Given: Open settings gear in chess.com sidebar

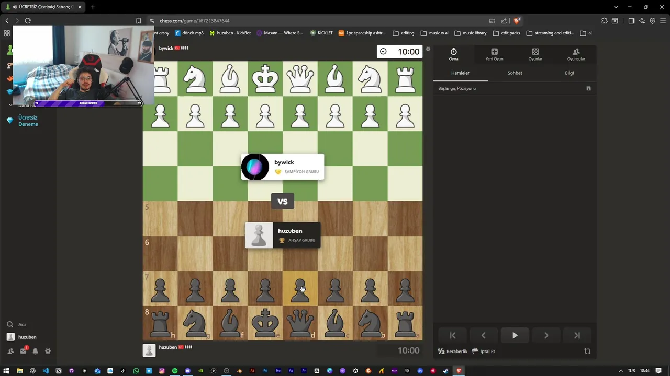Looking at the screenshot, I should pyautogui.click(x=48, y=351).
